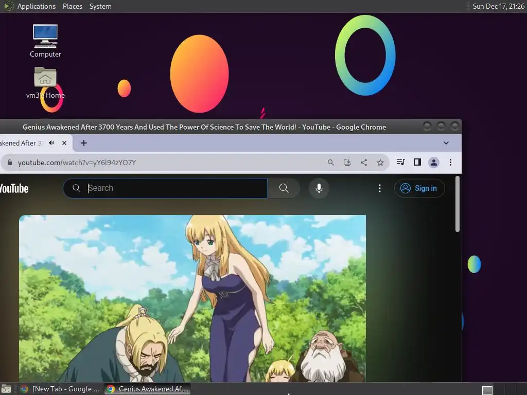Image resolution: width=527 pixels, height=395 pixels.
Task: Select Genius Awakened taskbar window button
Action: (147, 389)
